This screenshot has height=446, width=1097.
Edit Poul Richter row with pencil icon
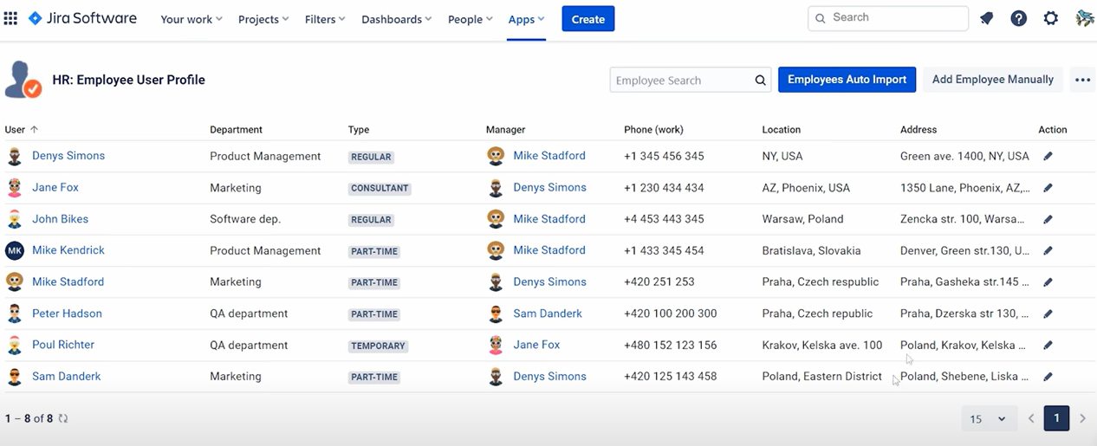[1048, 346]
